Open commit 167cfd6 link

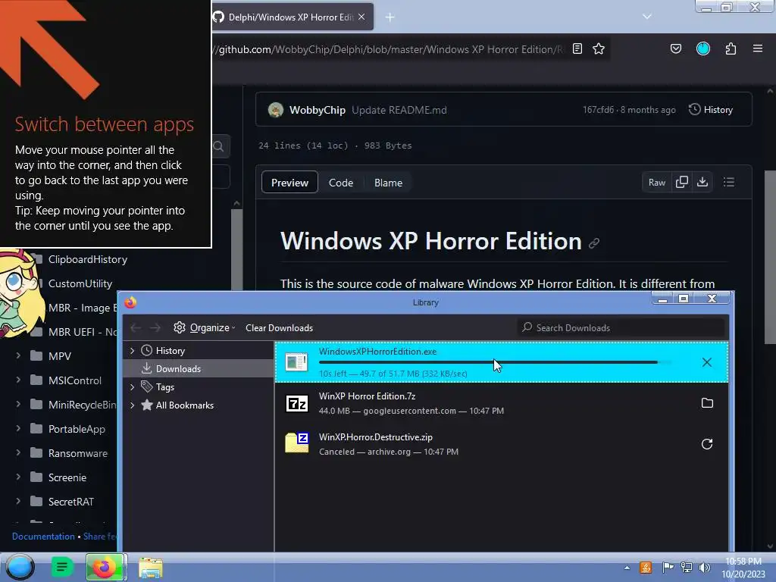[x=598, y=110]
